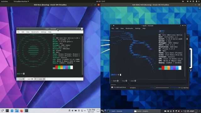
Task: Open battery indicator in KDE Neon tray
Action: click(76, 110)
